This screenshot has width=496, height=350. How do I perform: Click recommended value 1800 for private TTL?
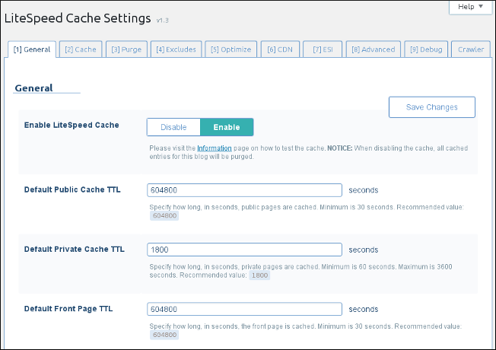point(260,275)
